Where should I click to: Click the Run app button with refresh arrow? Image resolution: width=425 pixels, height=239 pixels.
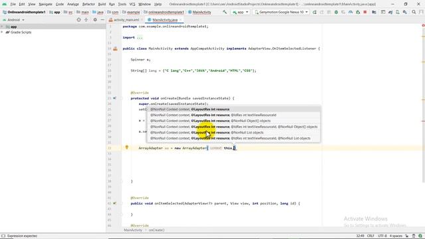click(x=314, y=12)
